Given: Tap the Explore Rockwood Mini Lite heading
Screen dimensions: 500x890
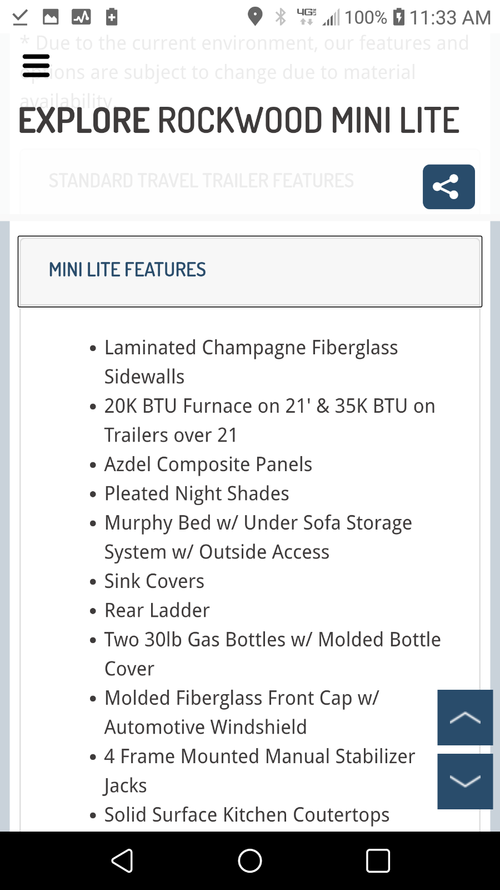Looking at the screenshot, I should click(x=239, y=121).
